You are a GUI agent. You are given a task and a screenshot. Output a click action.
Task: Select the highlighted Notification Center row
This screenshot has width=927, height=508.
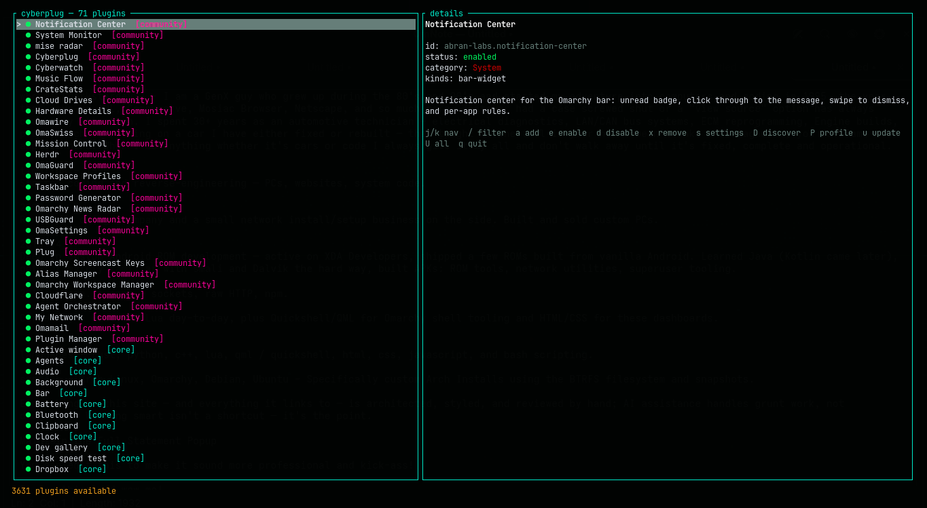pos(216,24)
